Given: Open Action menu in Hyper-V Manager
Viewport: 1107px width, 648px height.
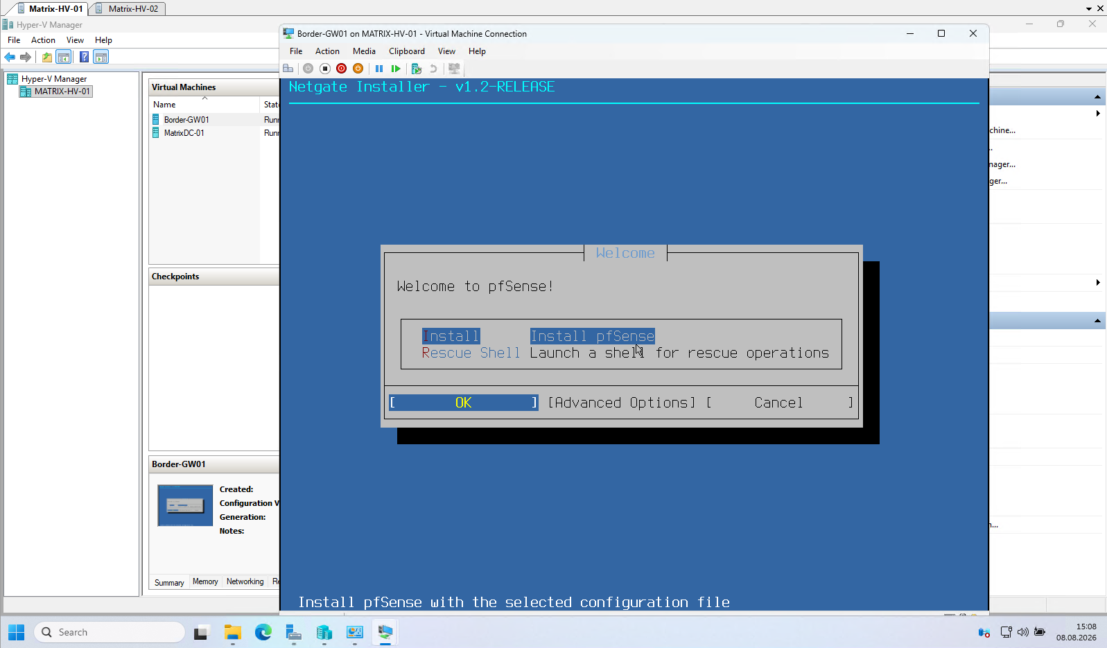Looking at the screenshot, I should [x=43, y=40].
